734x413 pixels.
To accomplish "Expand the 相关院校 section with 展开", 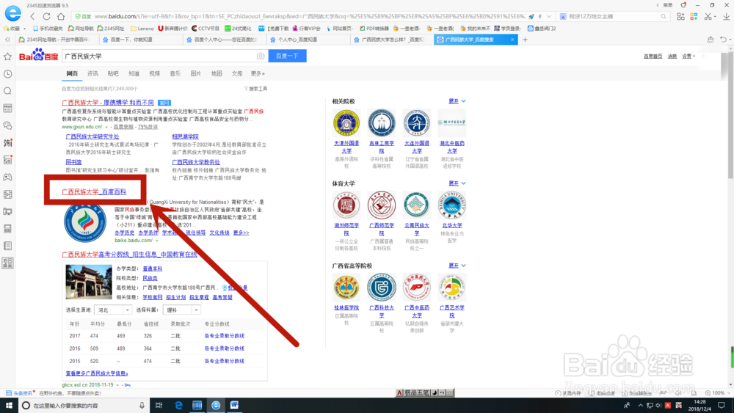I will point(457,101).
